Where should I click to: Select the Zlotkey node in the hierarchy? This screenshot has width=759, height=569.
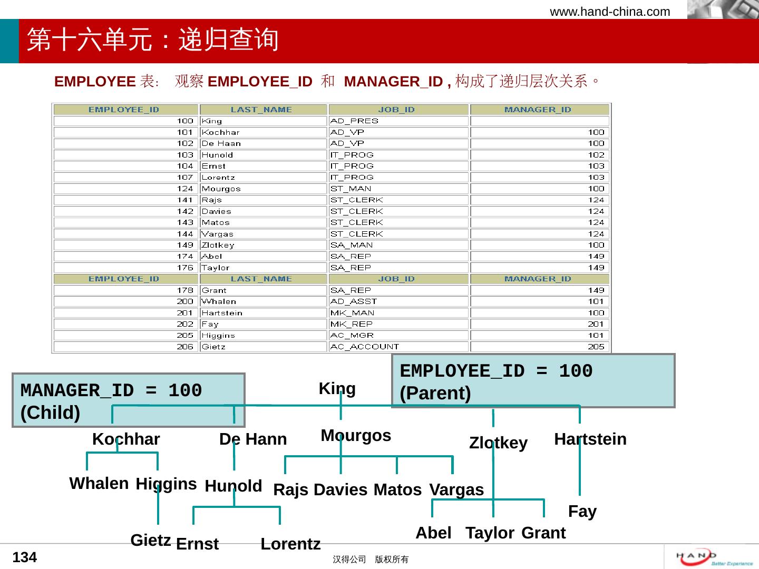point(498,443)
